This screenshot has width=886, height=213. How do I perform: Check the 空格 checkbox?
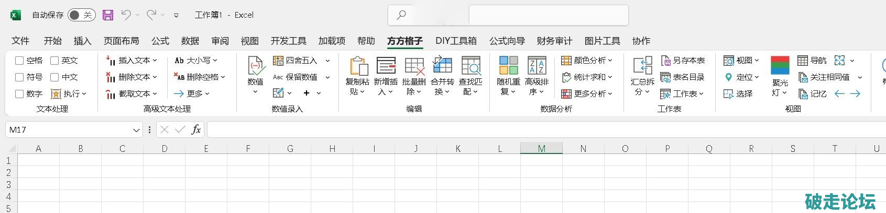[x=19, y=61]
